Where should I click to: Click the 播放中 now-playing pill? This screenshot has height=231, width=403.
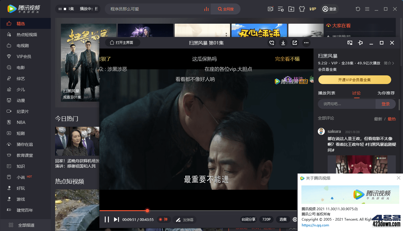[78, 9]
